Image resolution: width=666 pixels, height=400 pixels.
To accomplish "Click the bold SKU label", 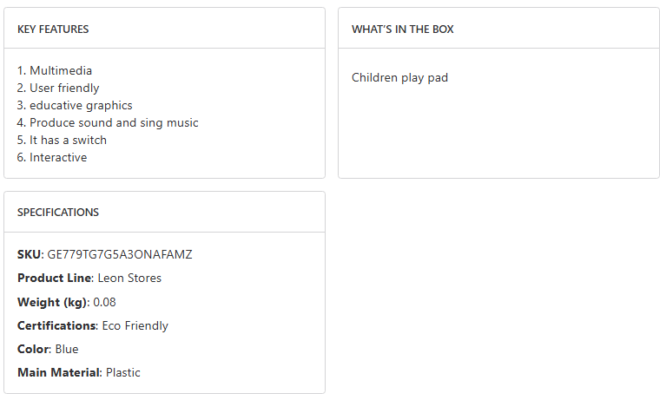I will [30, 255].
